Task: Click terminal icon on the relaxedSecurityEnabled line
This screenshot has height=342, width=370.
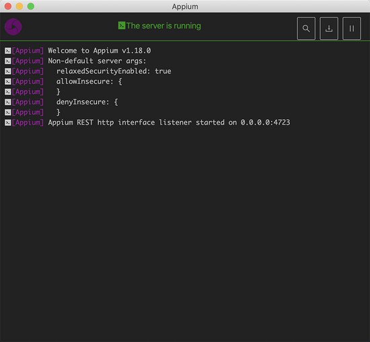Action: pos(8,71)
